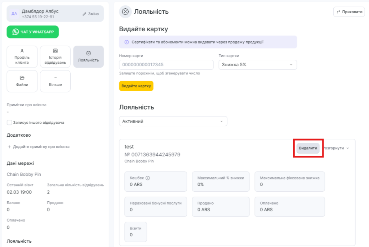The height and width of the screenshot is (247, 369).
Task: Click the info icon next to Кешбек
Action: (148, 178)
